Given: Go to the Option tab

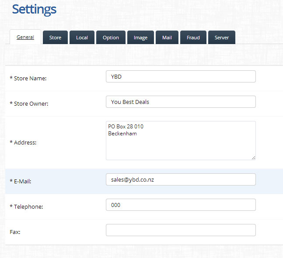Looking at the screenshot, I should pyautogui.click(x=111, y=38).
